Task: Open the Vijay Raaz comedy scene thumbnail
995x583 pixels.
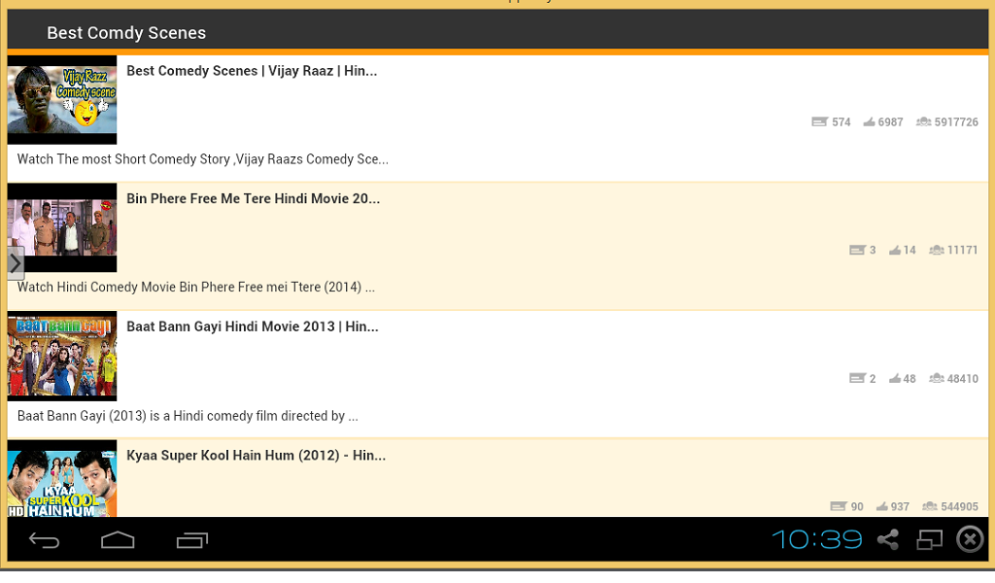Action: tap(62, 100)
